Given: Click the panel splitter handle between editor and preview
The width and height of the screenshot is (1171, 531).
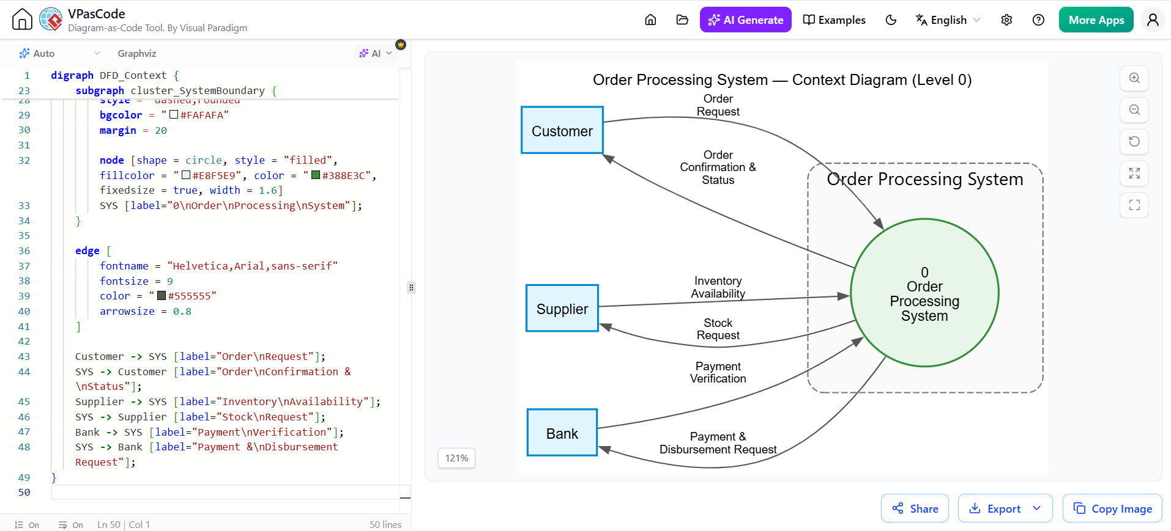Looking at the screenshot, I should 412,287.
